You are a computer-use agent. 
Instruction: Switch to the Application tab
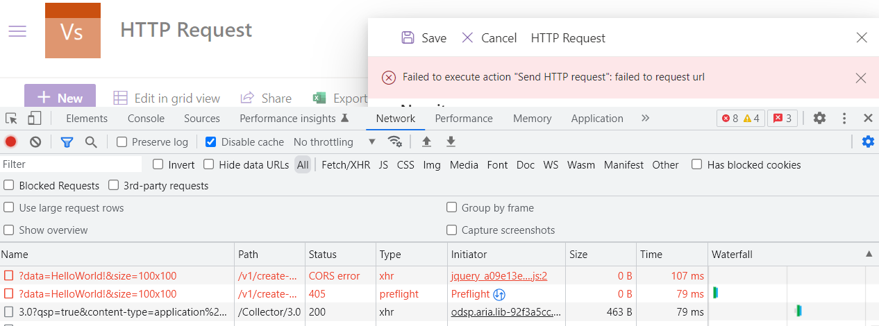(x=596, y=119)
